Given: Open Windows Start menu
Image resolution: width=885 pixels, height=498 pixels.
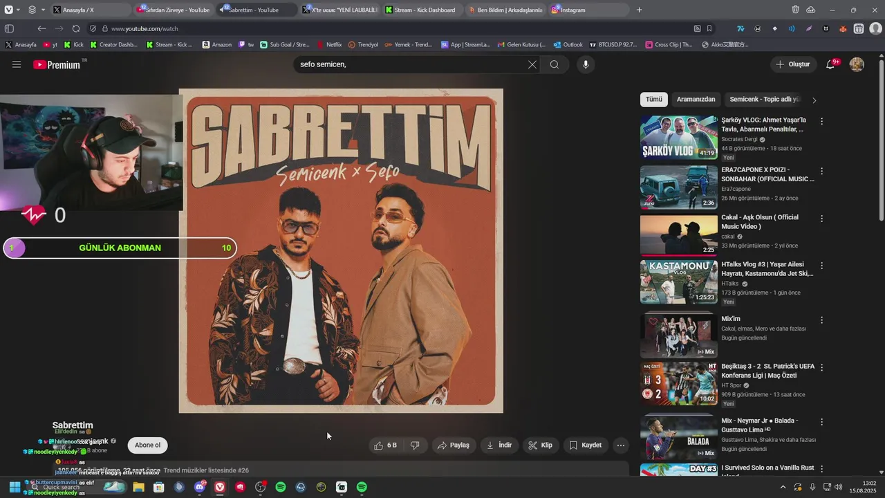Looking at the screenshot, I should pyautogui.click(x=15, y=487).
